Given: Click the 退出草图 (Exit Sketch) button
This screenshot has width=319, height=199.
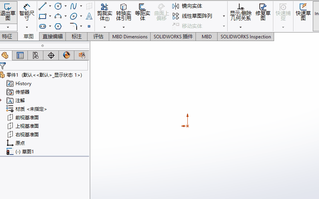Looking at the screenshot, I should pyautogui.click(x=8, y=12).
